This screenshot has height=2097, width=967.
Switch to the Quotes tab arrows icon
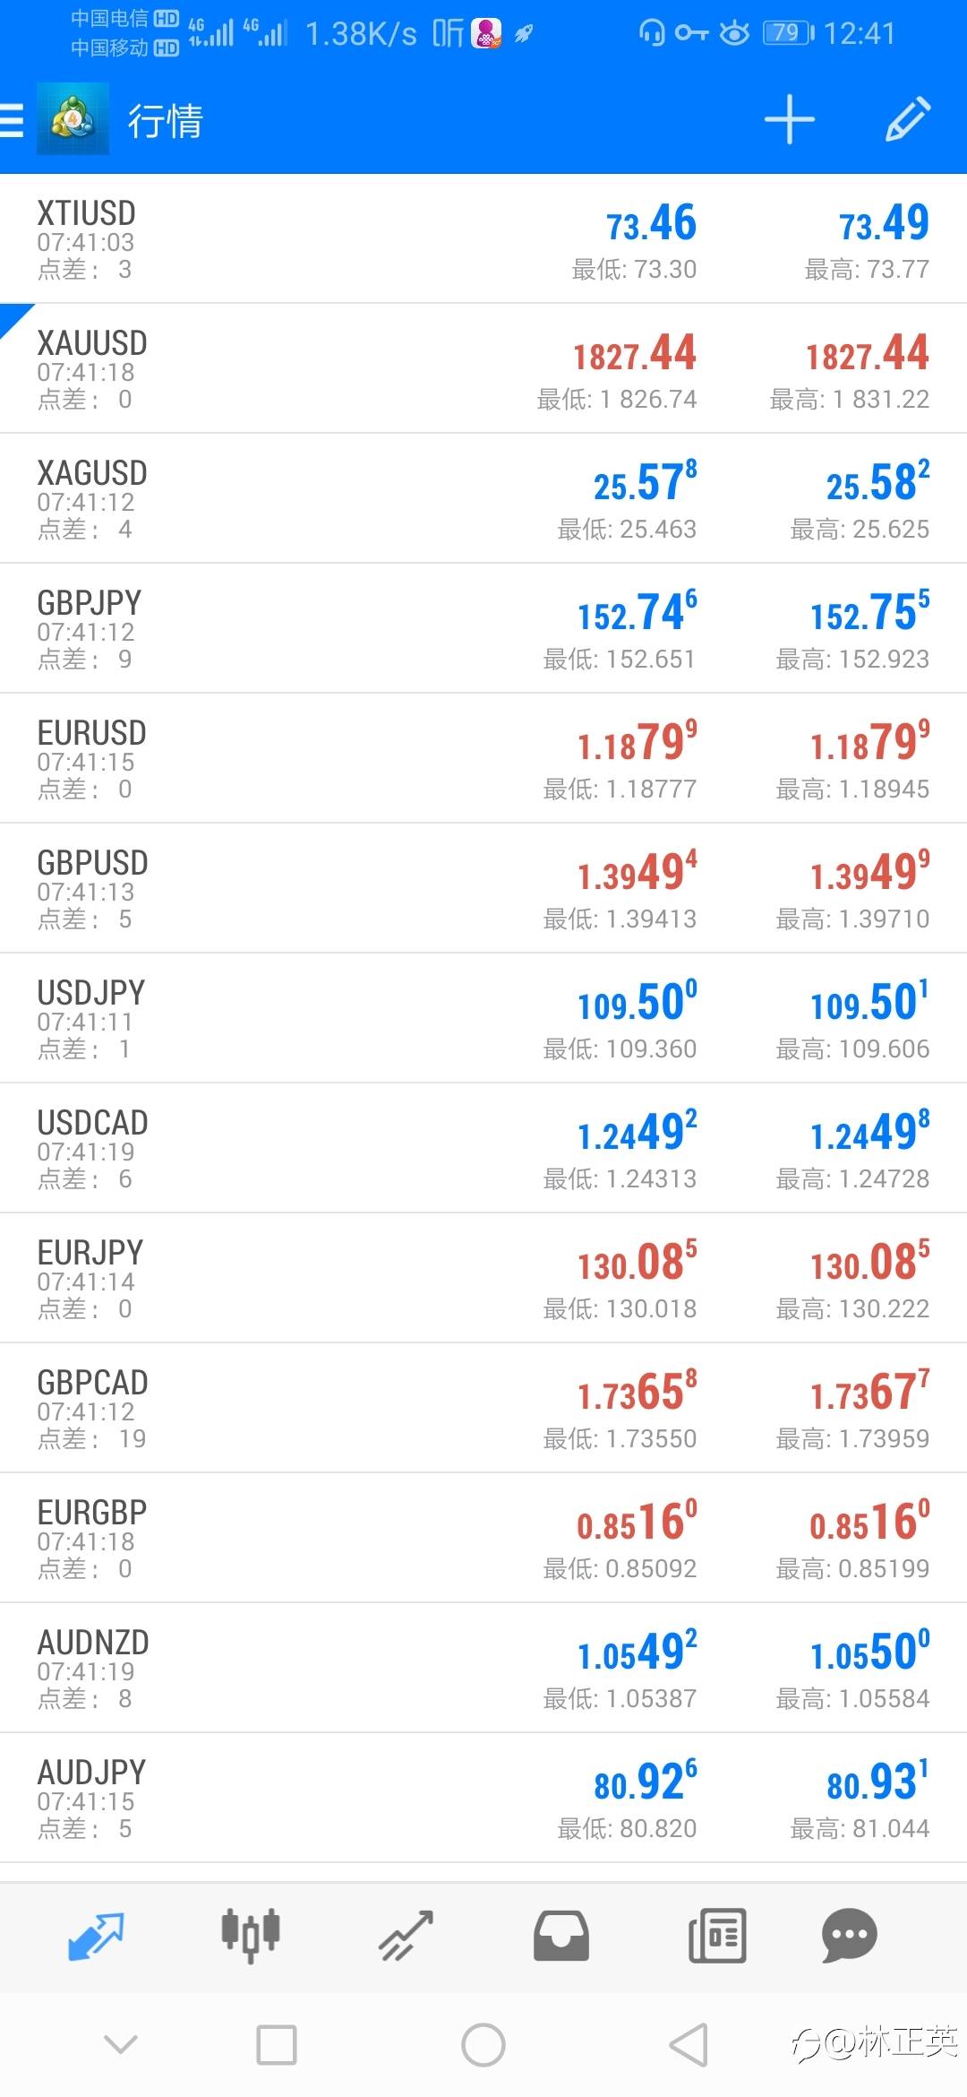click(96, 1936)
